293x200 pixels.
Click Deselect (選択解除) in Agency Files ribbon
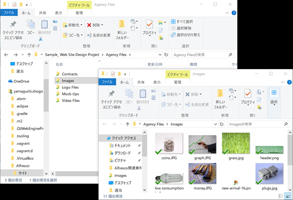coord(181,28)
